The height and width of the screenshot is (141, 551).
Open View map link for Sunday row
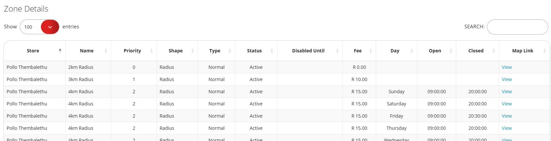[507, 92]
